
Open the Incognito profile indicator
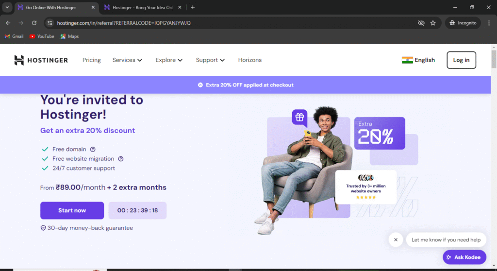(x=463, y=23)
